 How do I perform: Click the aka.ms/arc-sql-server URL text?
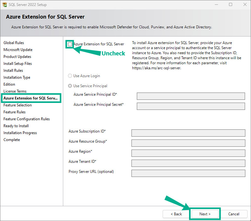[157, 68]
